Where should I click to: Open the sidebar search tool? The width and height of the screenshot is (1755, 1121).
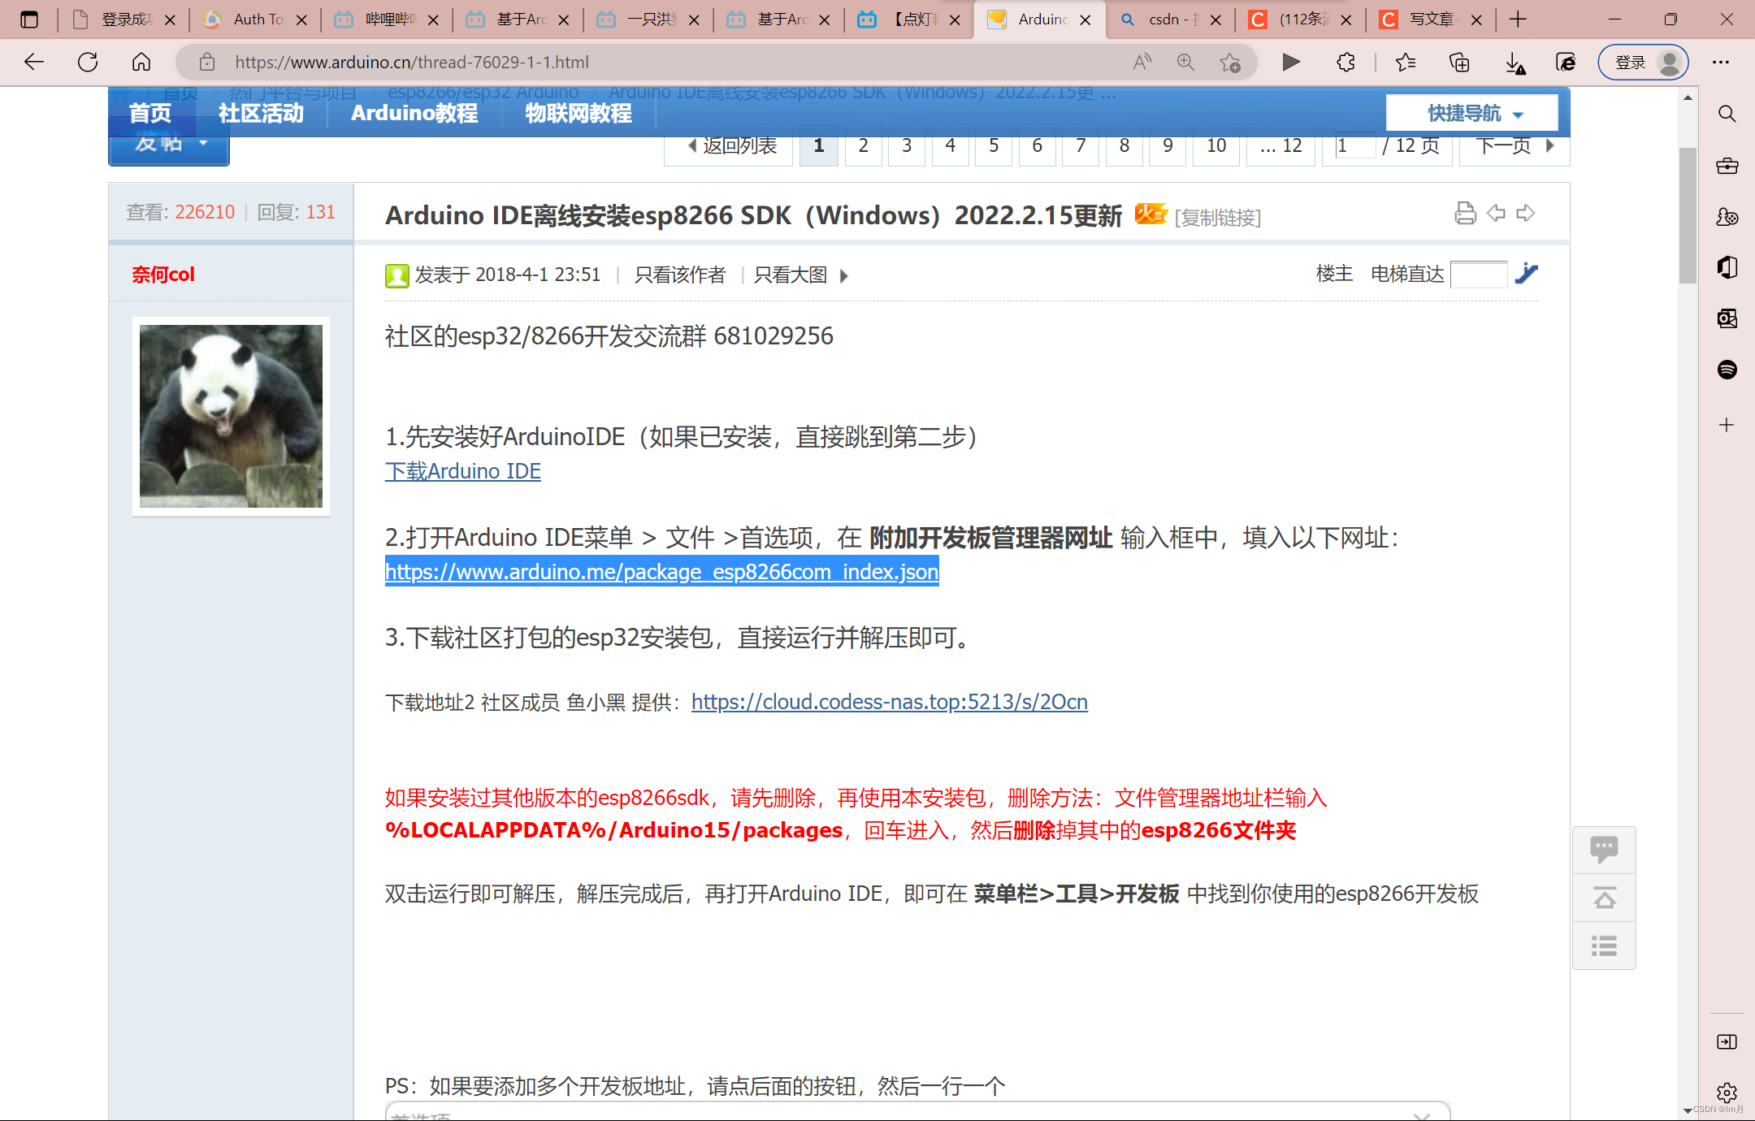point(1727,114)
